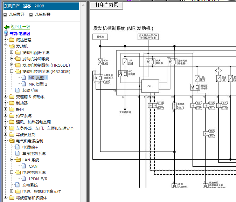This screenshot has height=202, width=236.
Task: Open the 充电系统 page
Action: click(x=30, y=185)
